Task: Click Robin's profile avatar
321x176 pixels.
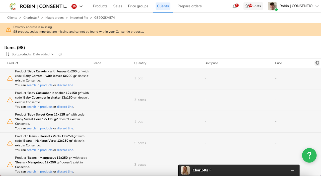Action: (272, 6)
